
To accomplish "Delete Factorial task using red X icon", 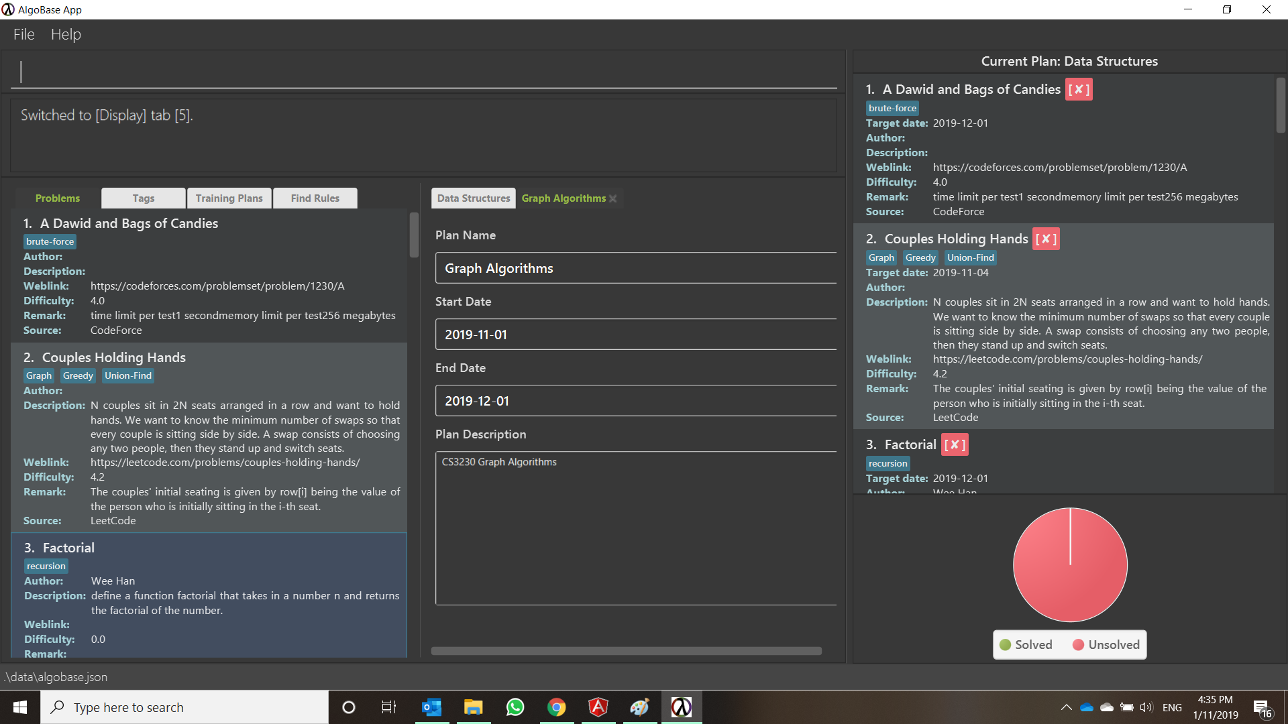I will [954, 445].
